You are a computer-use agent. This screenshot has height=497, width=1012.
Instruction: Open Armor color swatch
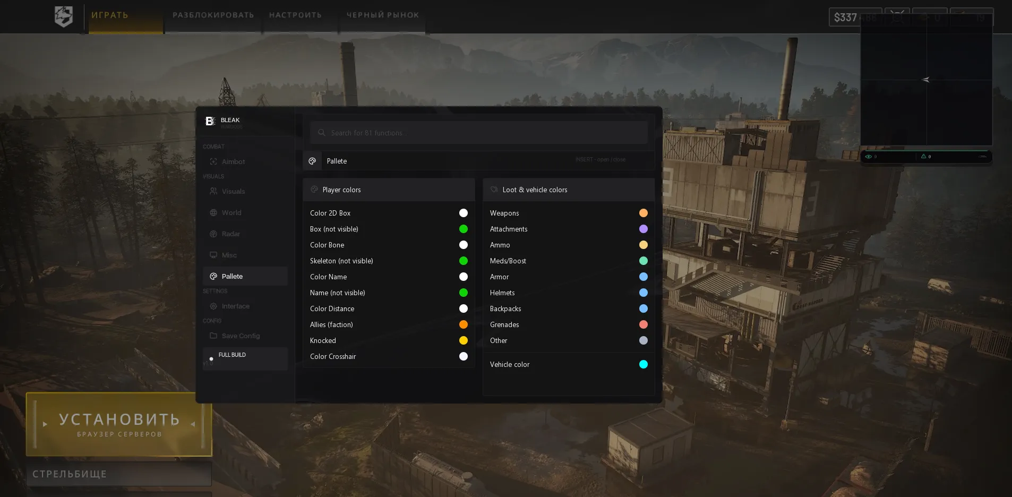pos(644,277)
